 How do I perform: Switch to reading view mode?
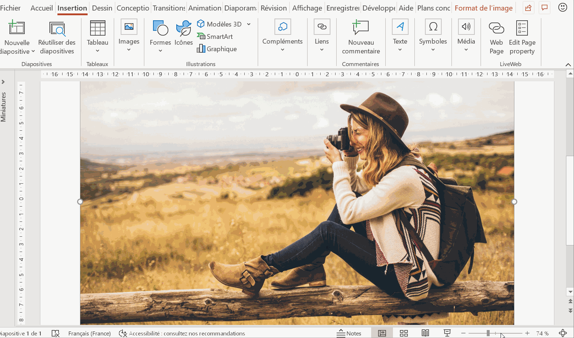tap(425, 333)
